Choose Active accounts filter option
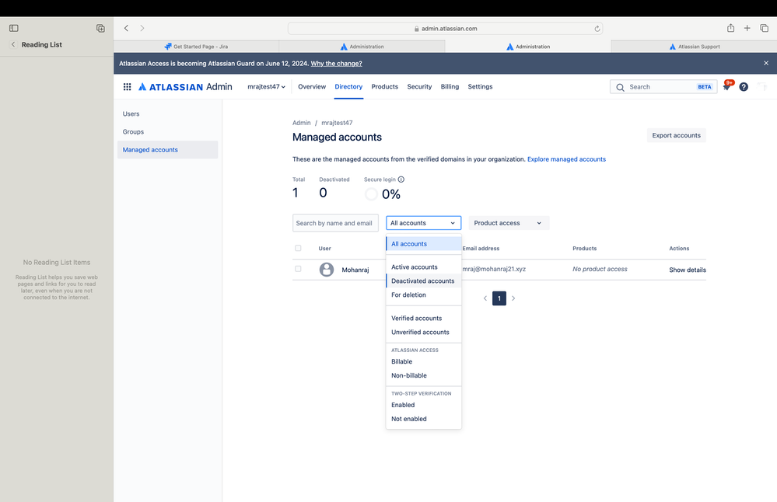Viewport: 777px width, 502px height. click(424, 267)
